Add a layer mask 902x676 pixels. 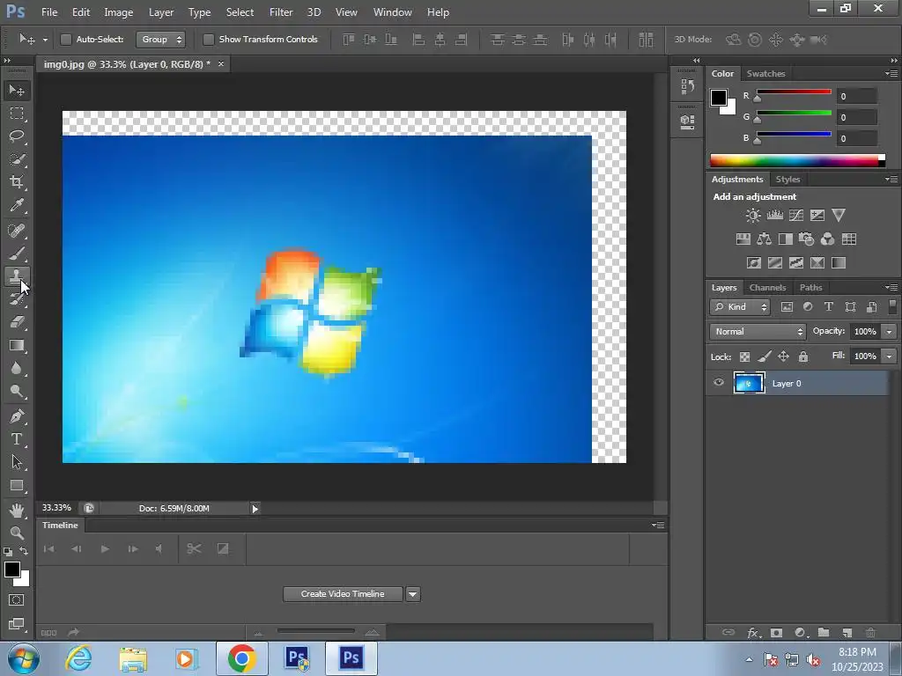776,632
